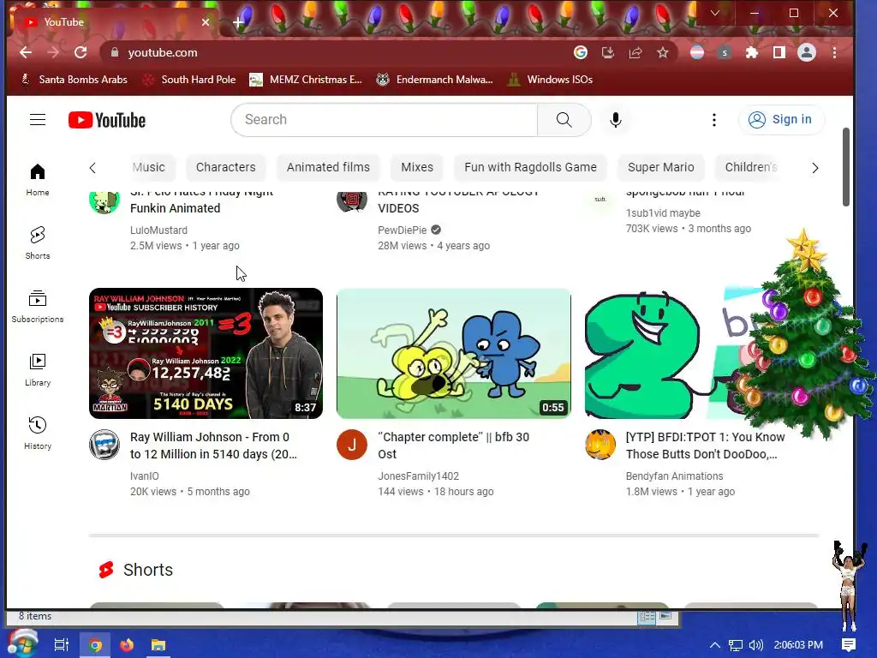877x658 pixels.
Task: Open new browser tab
Action: 238,22
